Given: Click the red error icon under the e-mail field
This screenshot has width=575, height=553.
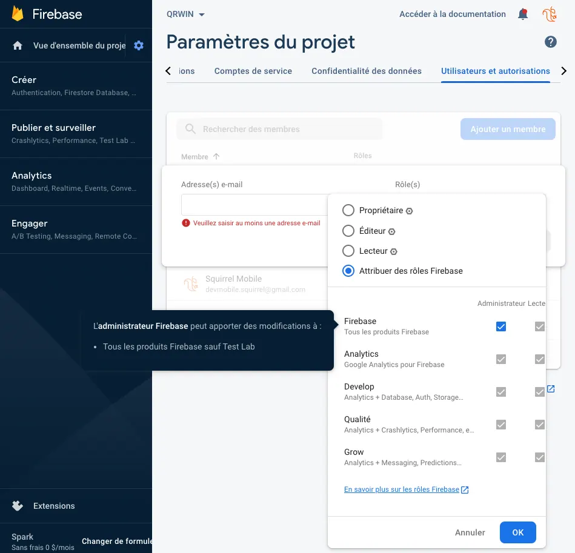Looking at the screenshot, I should pyautogui.click(x=186, y=223).
